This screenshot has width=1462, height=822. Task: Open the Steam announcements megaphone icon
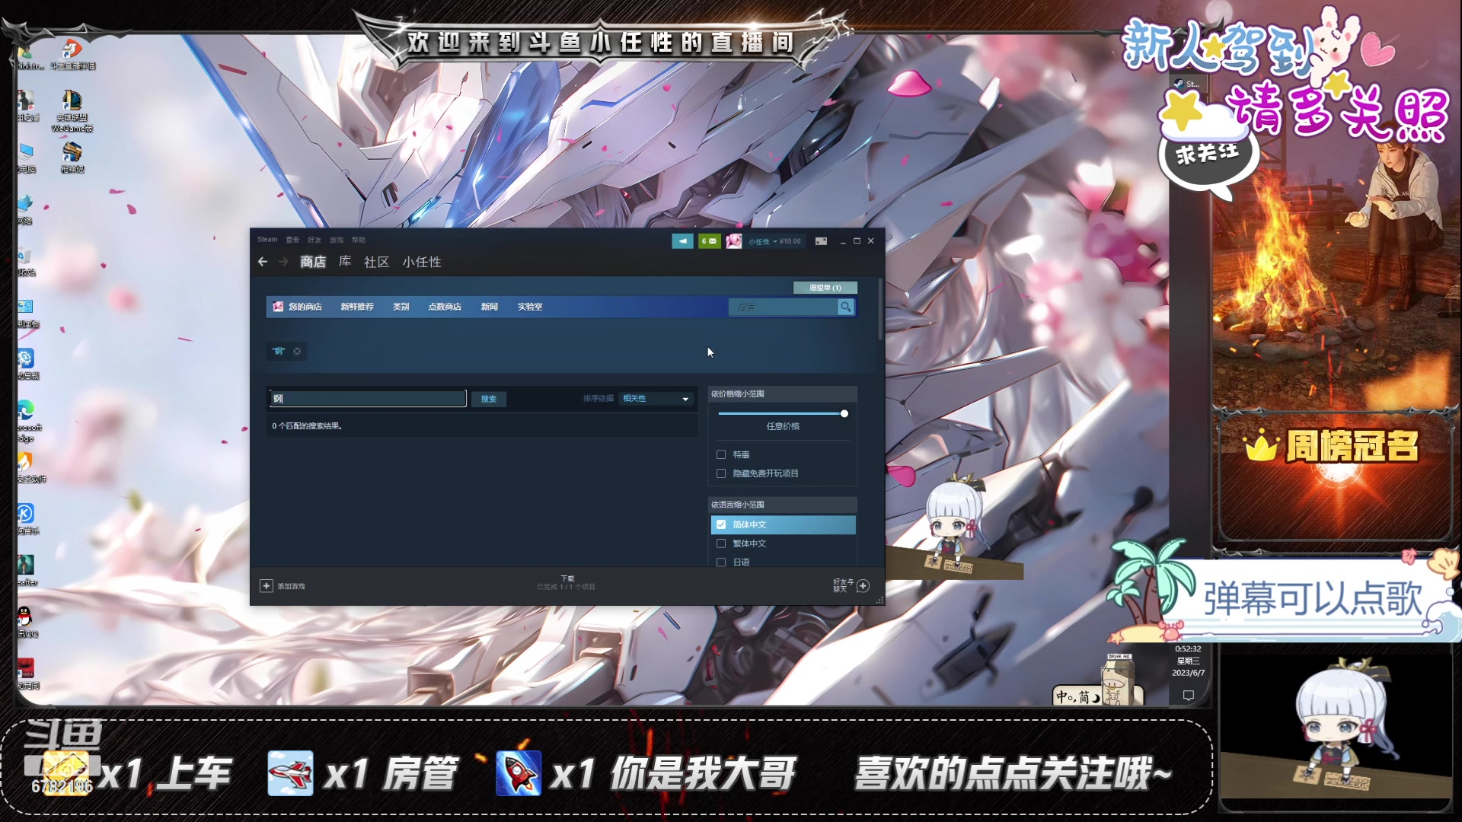pyautogui.click(x=682, y=241)
